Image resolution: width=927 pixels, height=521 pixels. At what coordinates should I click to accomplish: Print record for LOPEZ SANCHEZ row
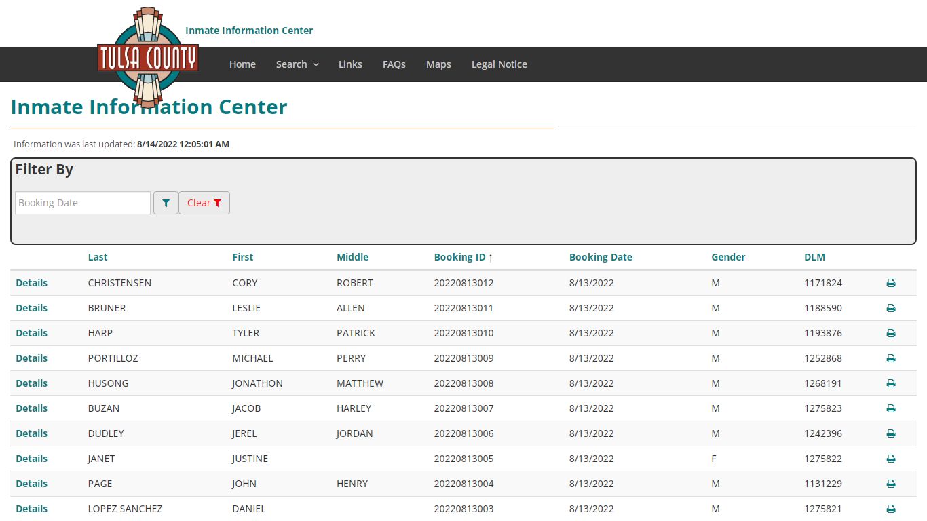891,509
